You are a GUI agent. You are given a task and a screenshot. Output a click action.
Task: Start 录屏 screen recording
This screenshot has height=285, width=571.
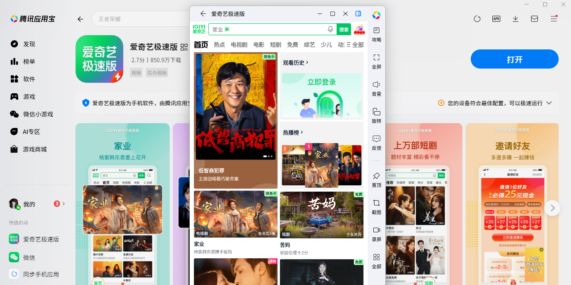(376, 234)
